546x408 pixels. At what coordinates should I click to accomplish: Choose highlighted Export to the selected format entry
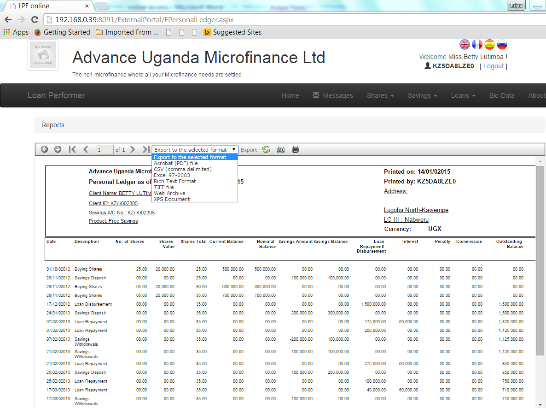[x=195, y=157]
